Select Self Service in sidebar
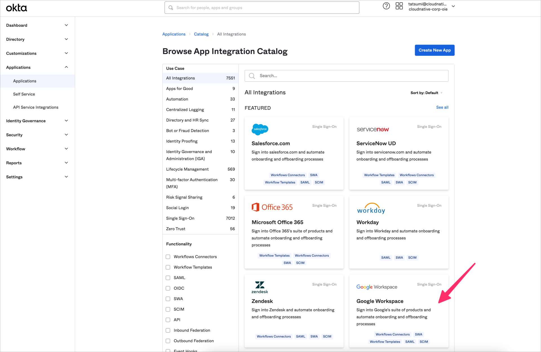Screen dimensions: 541x352 [x=24, y=94]
